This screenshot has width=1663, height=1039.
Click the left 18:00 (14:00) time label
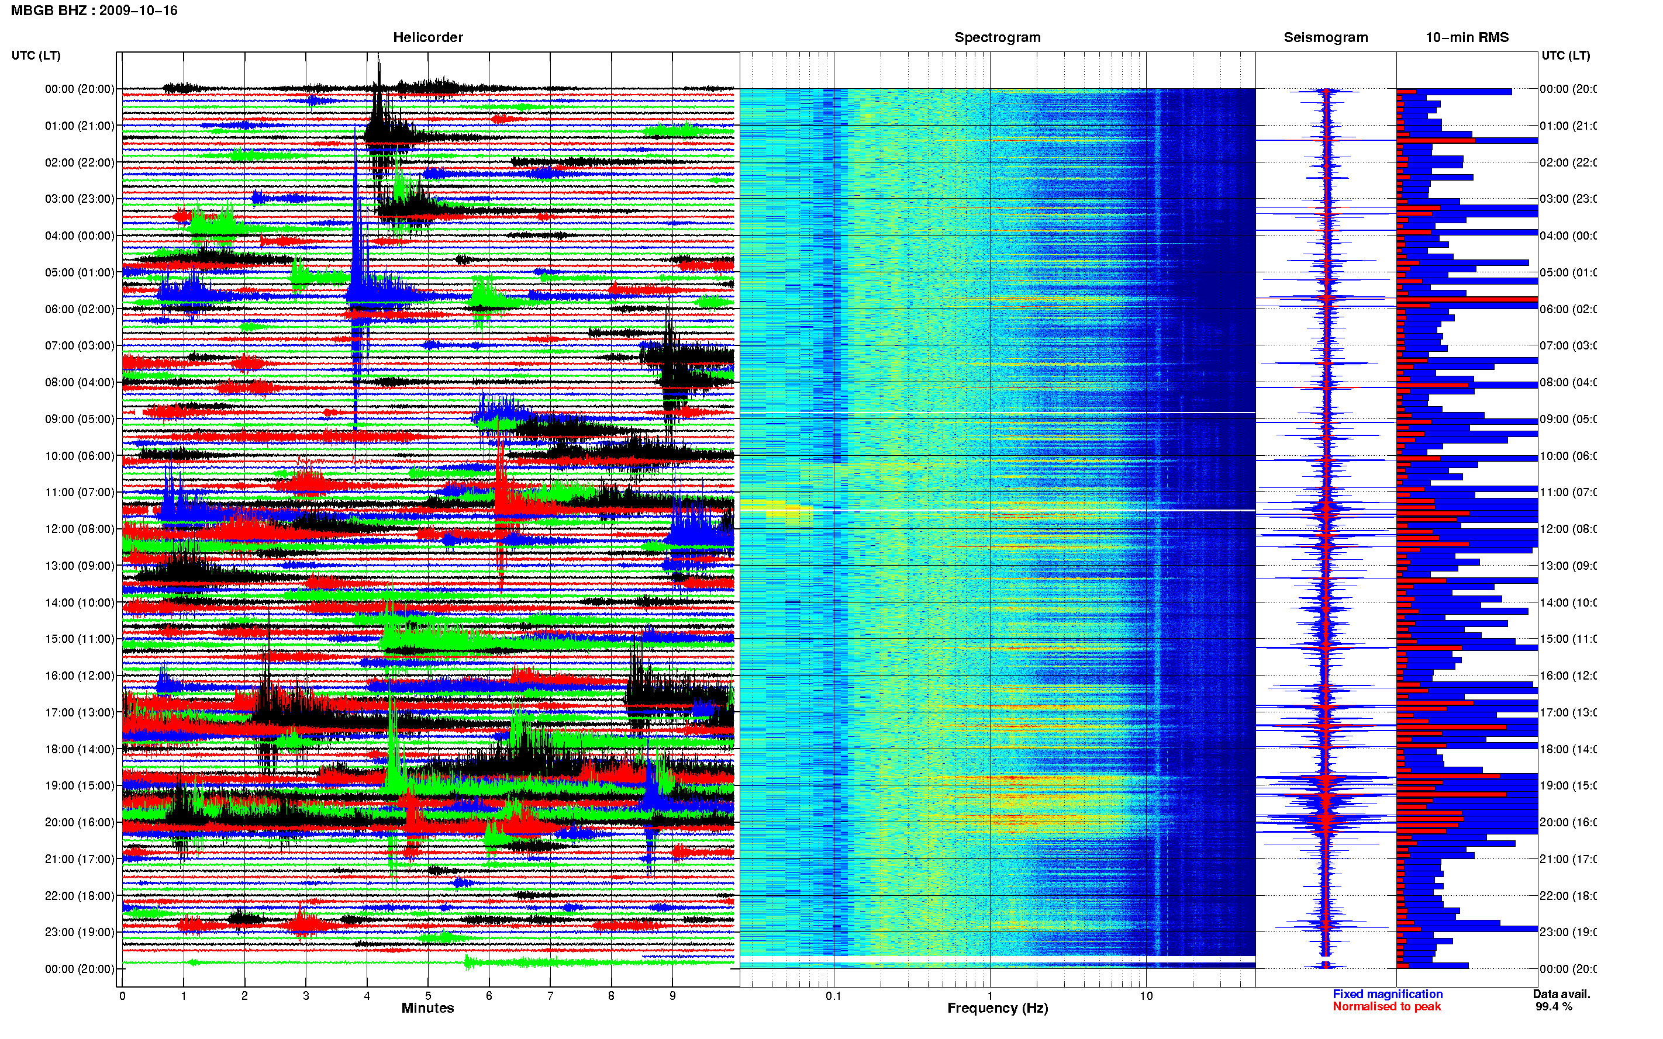click(80, 749)
